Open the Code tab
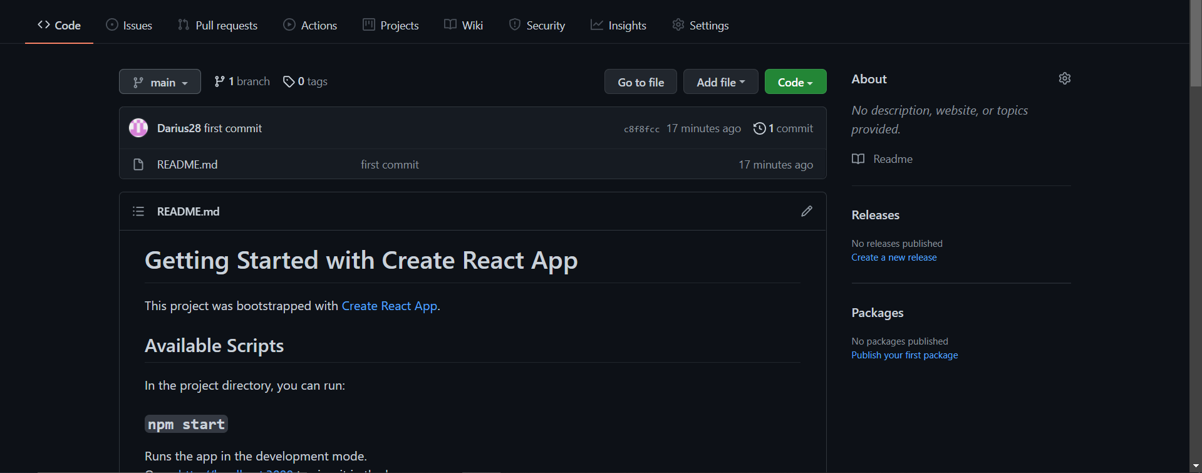Screen dimensions: 1202x473 pyautogui.click(x=59, y=25)
